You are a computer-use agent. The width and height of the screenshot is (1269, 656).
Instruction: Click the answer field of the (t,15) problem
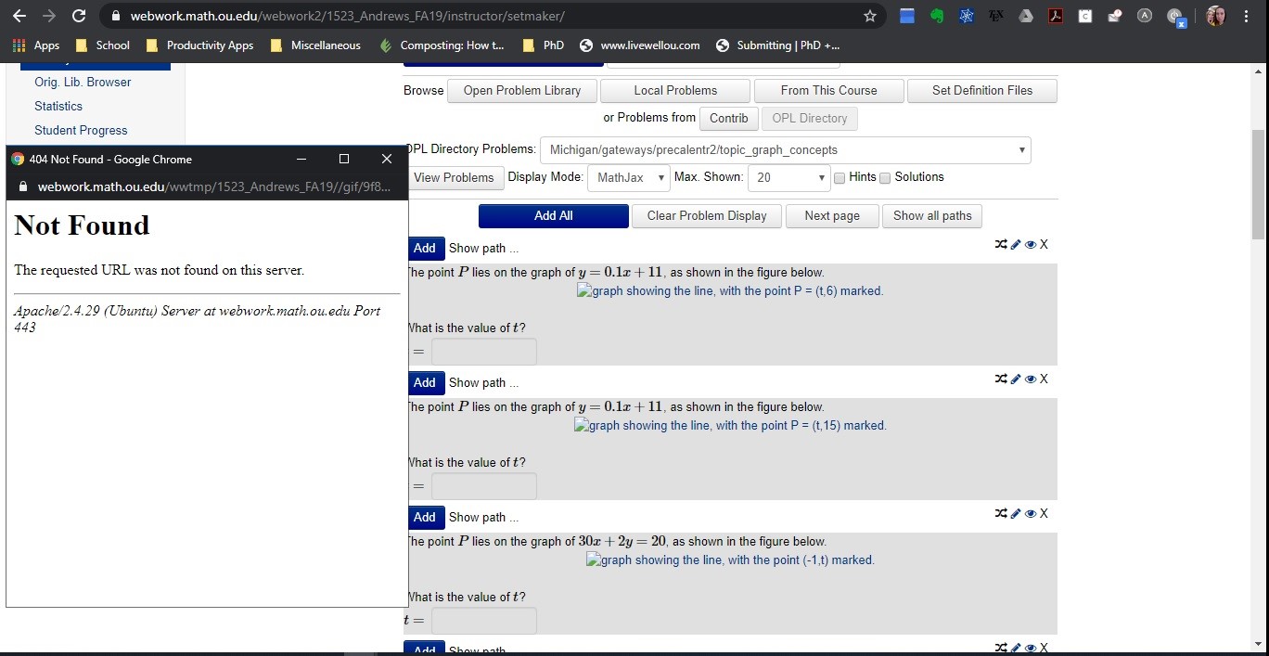click(x=483, y=487)
